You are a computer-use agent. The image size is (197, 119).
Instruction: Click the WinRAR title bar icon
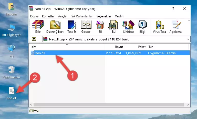[x=31, y=9]
